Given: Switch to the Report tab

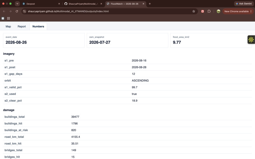Looking at the screenshot, I should click(22, 26).
